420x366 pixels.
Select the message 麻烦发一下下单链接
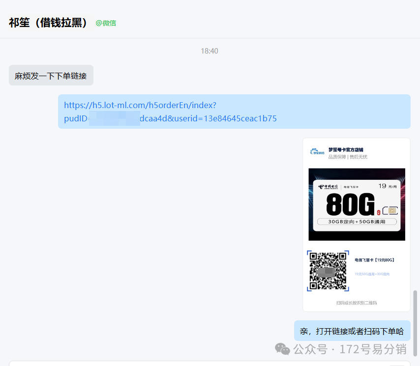(x=51, y=76)
